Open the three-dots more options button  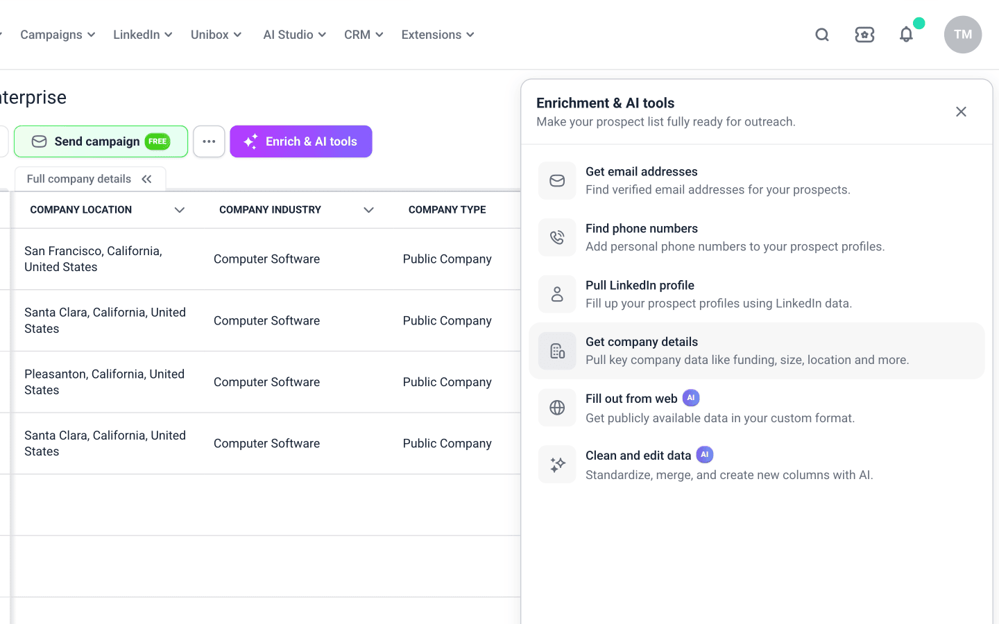[x=209, y=141]
